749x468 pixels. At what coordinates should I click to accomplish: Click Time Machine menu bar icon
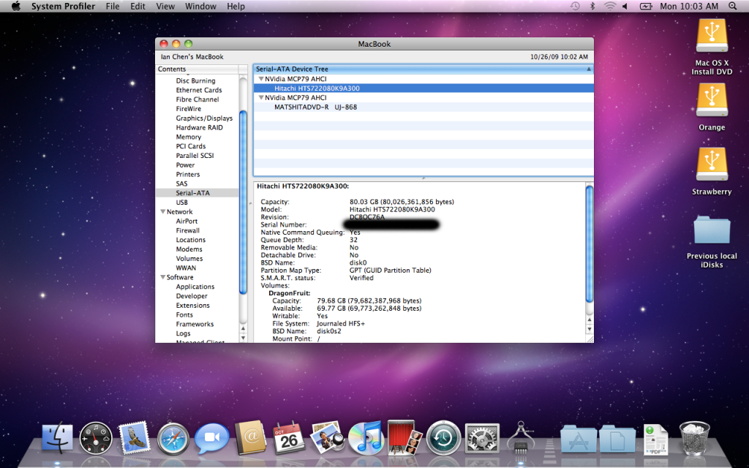click(x=575, y=6)
